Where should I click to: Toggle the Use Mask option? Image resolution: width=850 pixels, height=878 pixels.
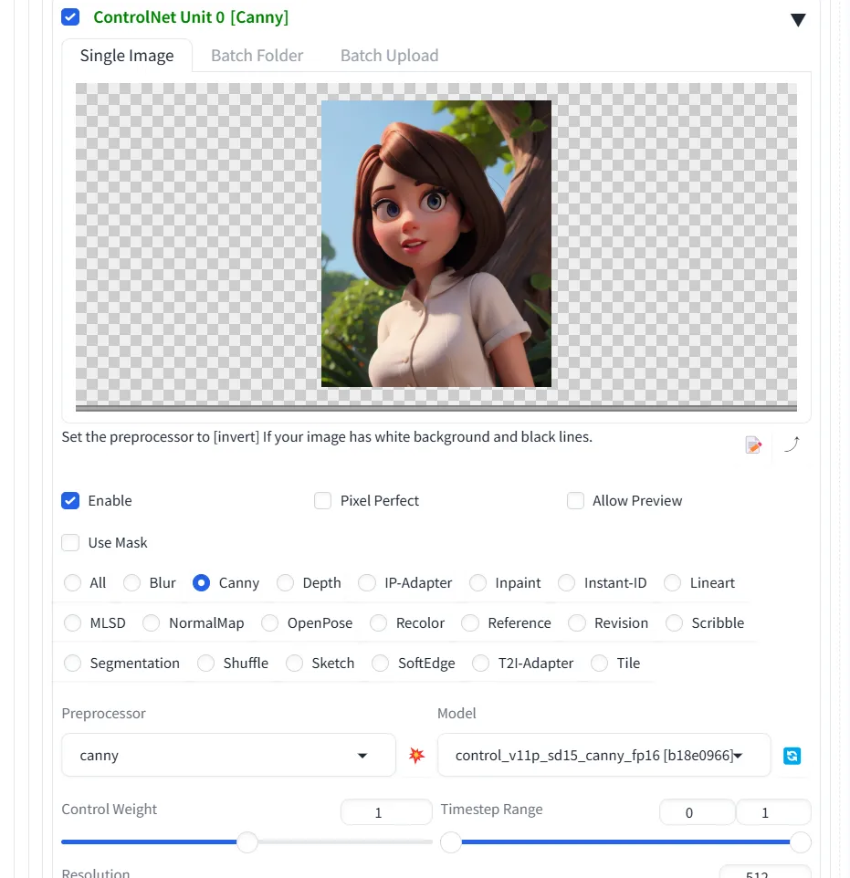tap(70, 542)
